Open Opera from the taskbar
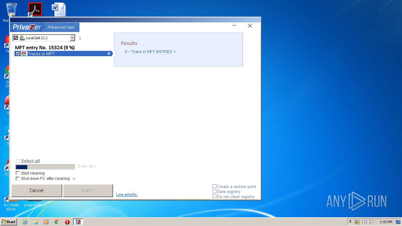The width and height of the screenshot is (402, 226). point(67,222)
